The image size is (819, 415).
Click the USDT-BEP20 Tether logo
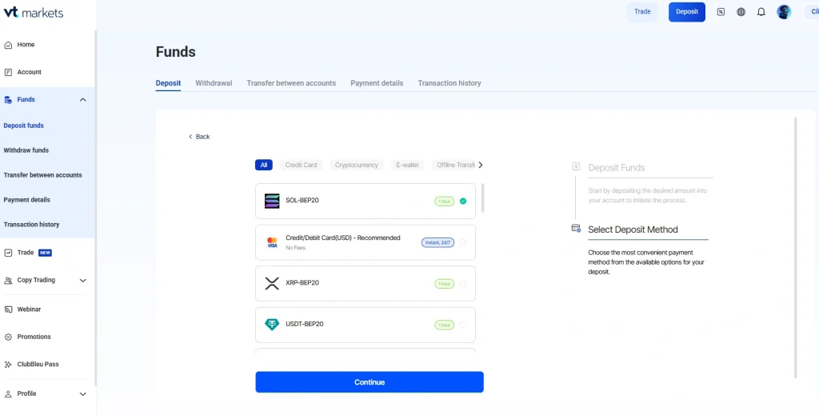coord(272,325)
